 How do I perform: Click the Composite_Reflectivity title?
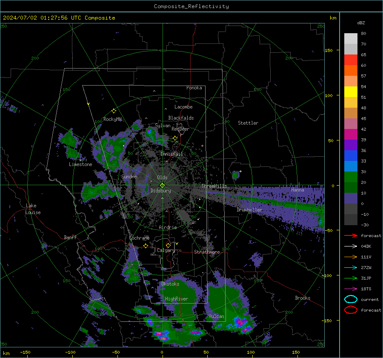pyautogui.click(x=191, y=6)
